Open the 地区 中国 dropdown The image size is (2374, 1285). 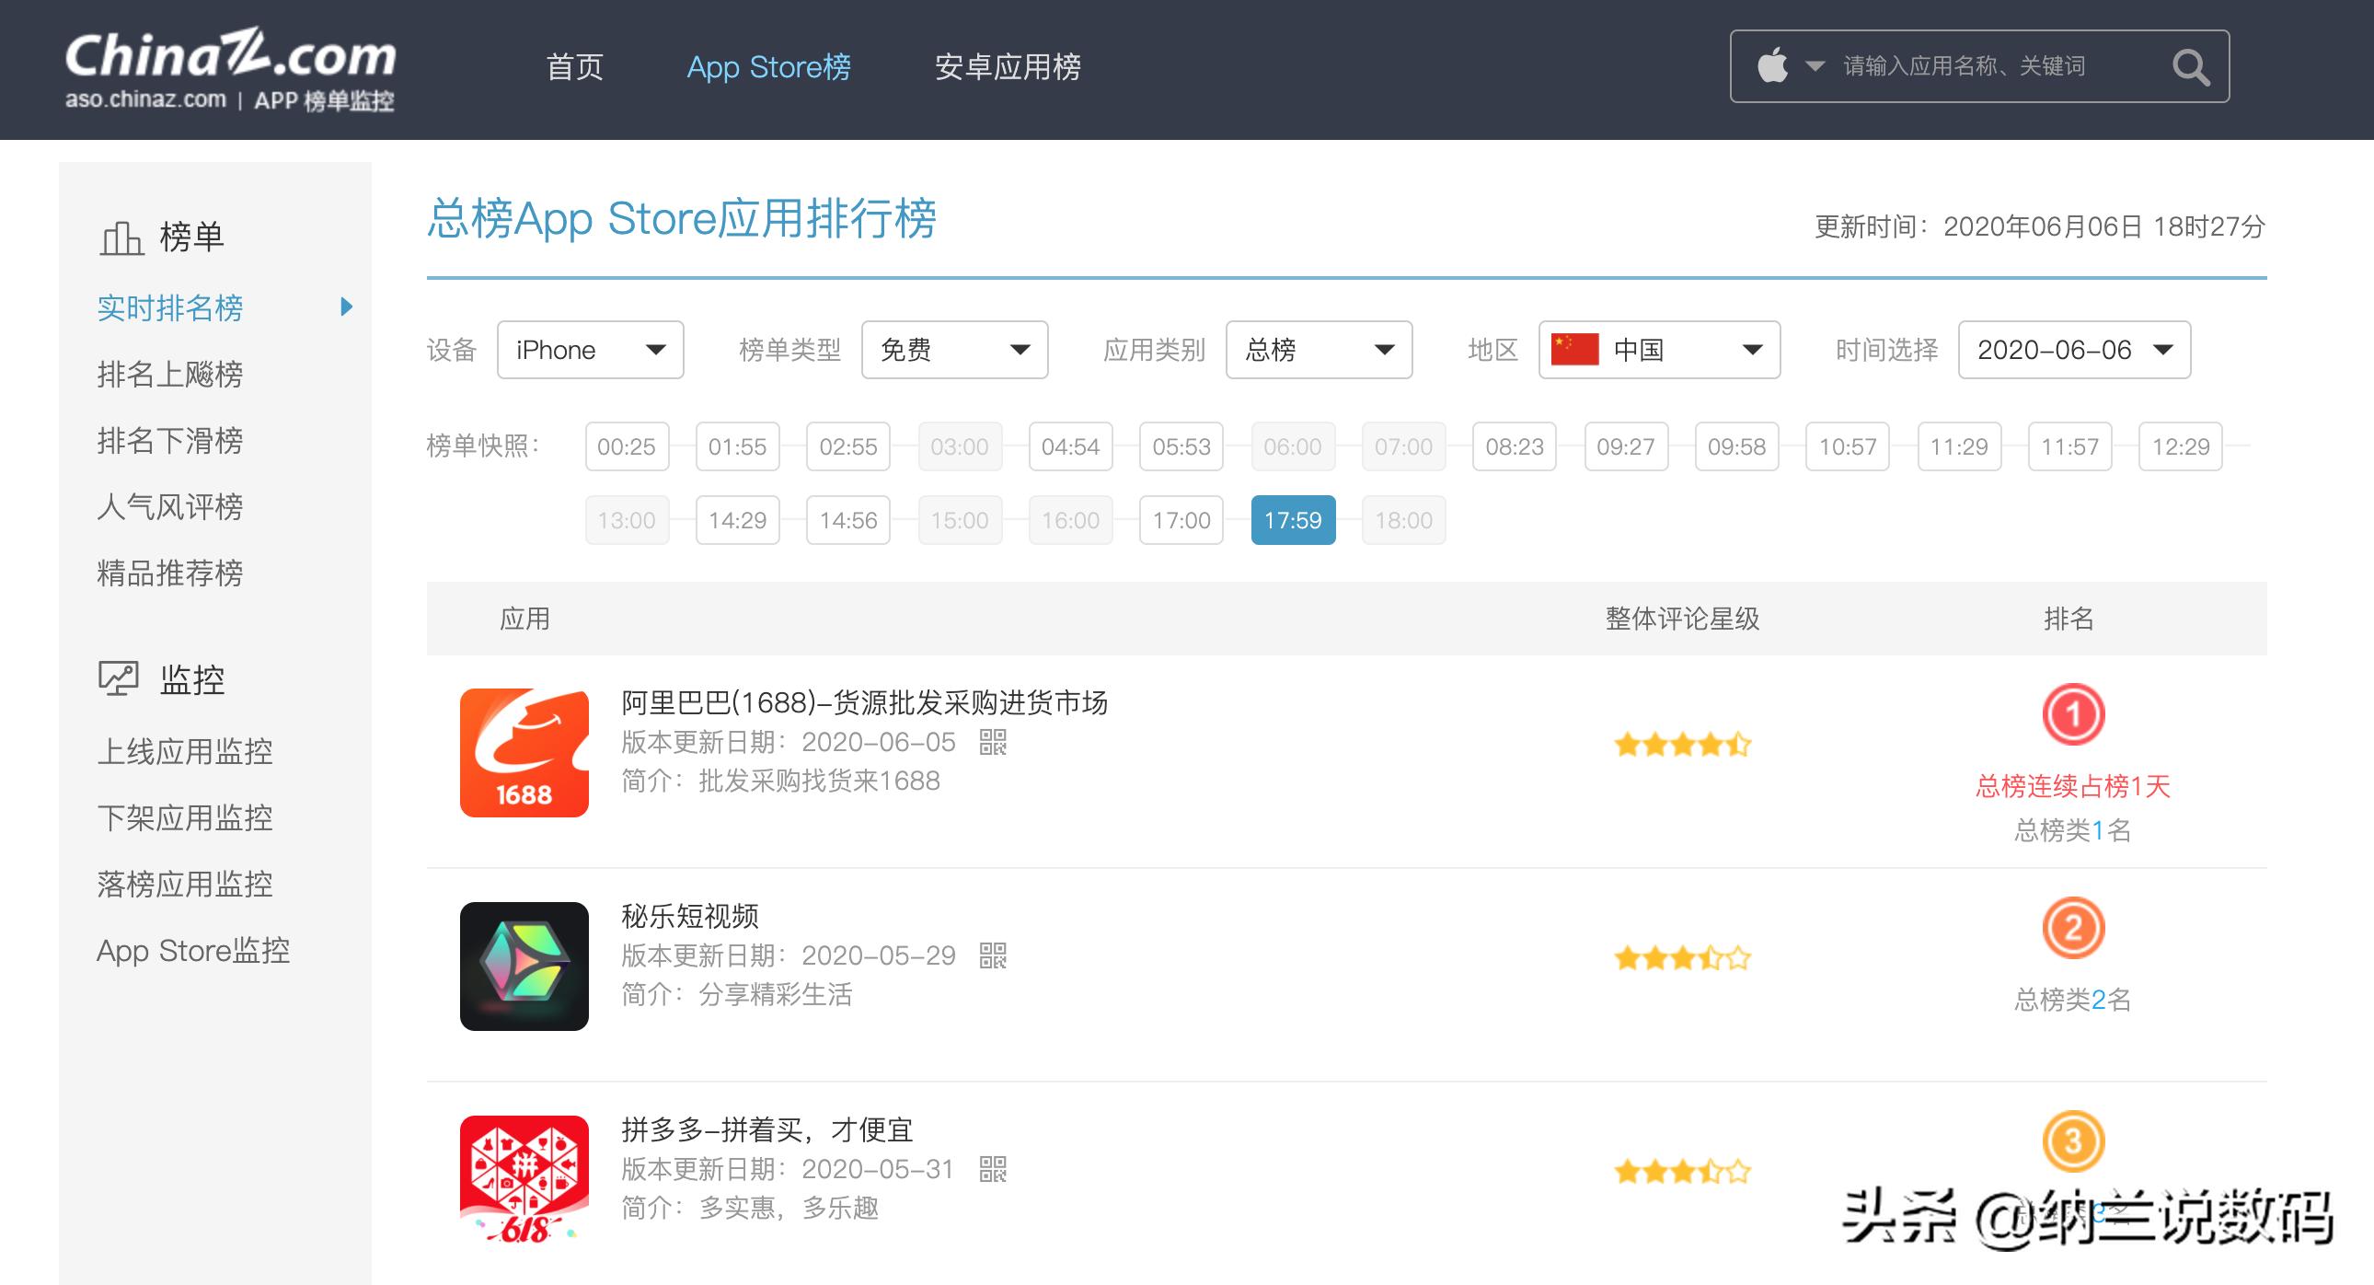click(1659, 350)
